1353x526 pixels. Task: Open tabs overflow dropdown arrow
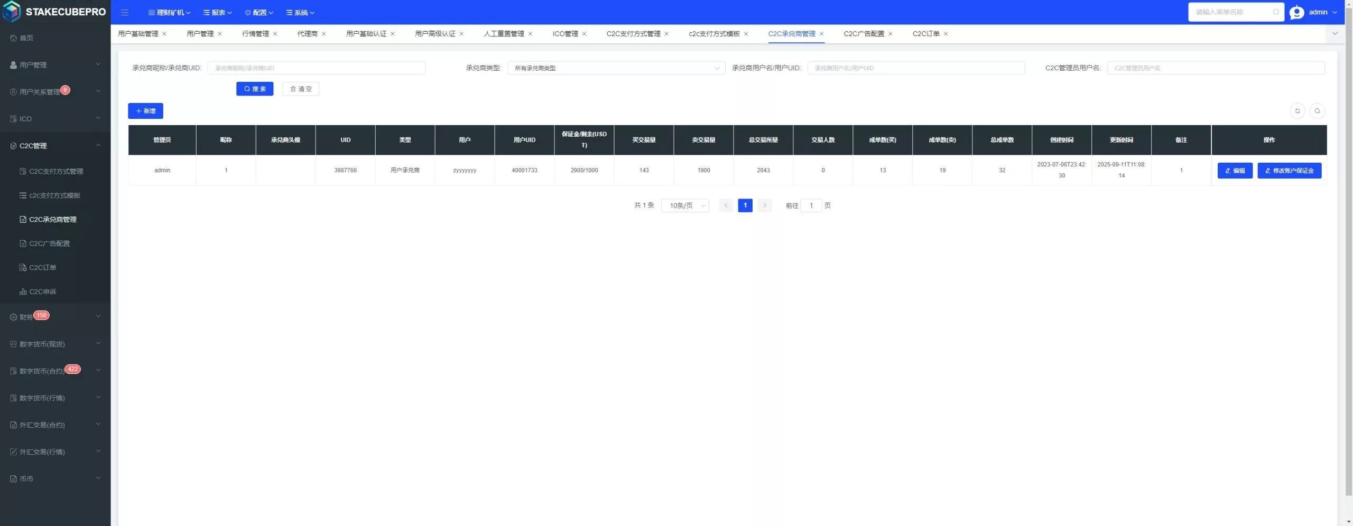tap(1335, 34)
